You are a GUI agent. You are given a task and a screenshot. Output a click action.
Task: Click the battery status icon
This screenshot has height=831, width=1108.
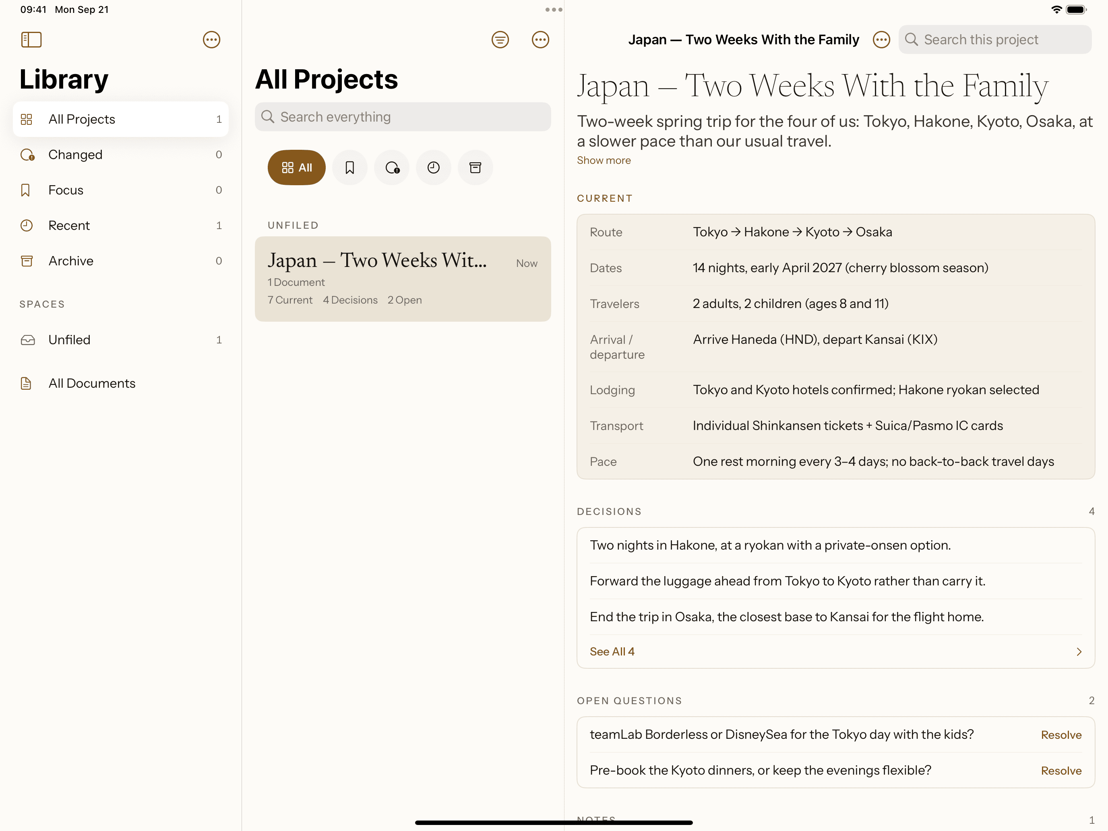[1076, 10]
